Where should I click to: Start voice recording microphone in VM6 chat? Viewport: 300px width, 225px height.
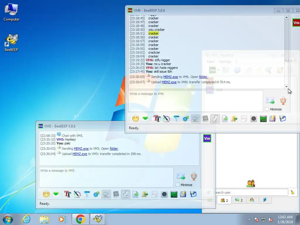click(x=283, y=101)
